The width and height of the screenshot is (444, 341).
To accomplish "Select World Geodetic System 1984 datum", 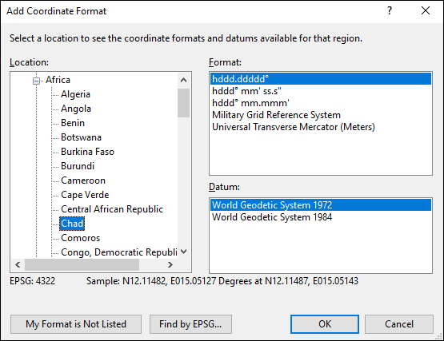I will coord(321,217).
